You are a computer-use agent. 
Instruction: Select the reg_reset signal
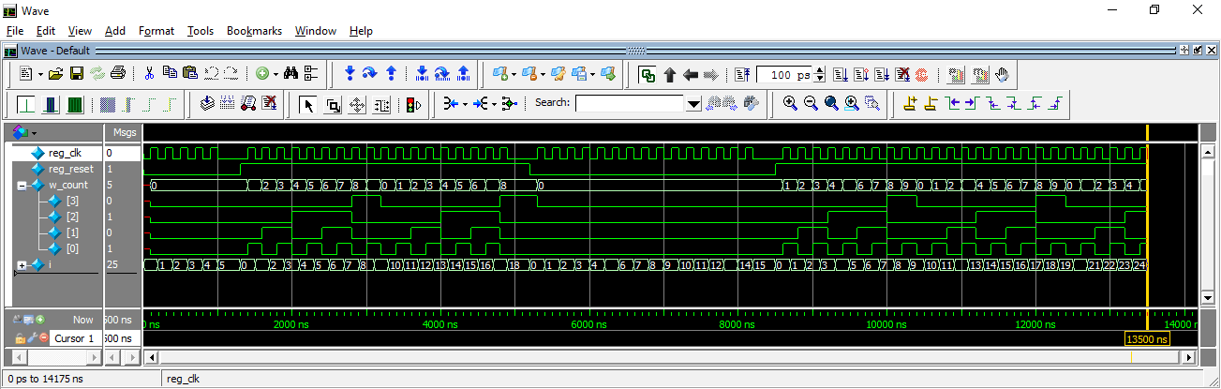click(x=70, y=169)
